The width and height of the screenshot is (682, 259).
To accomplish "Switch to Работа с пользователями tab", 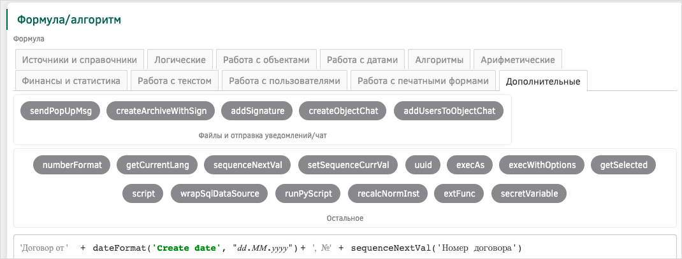I will [284, 80].
